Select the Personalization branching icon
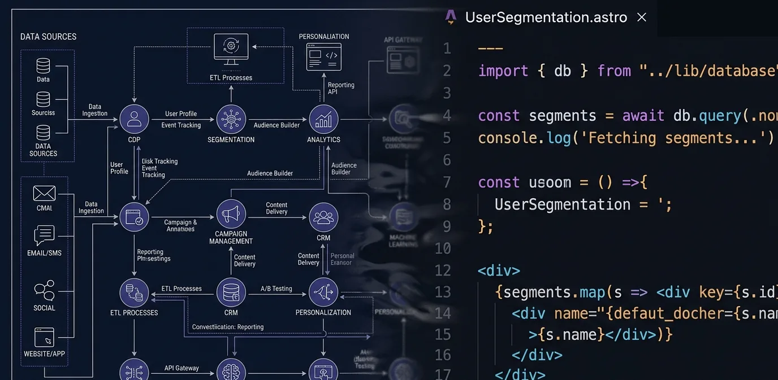 (323, 292)
